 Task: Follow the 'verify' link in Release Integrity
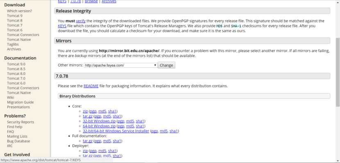pos(81,21)
